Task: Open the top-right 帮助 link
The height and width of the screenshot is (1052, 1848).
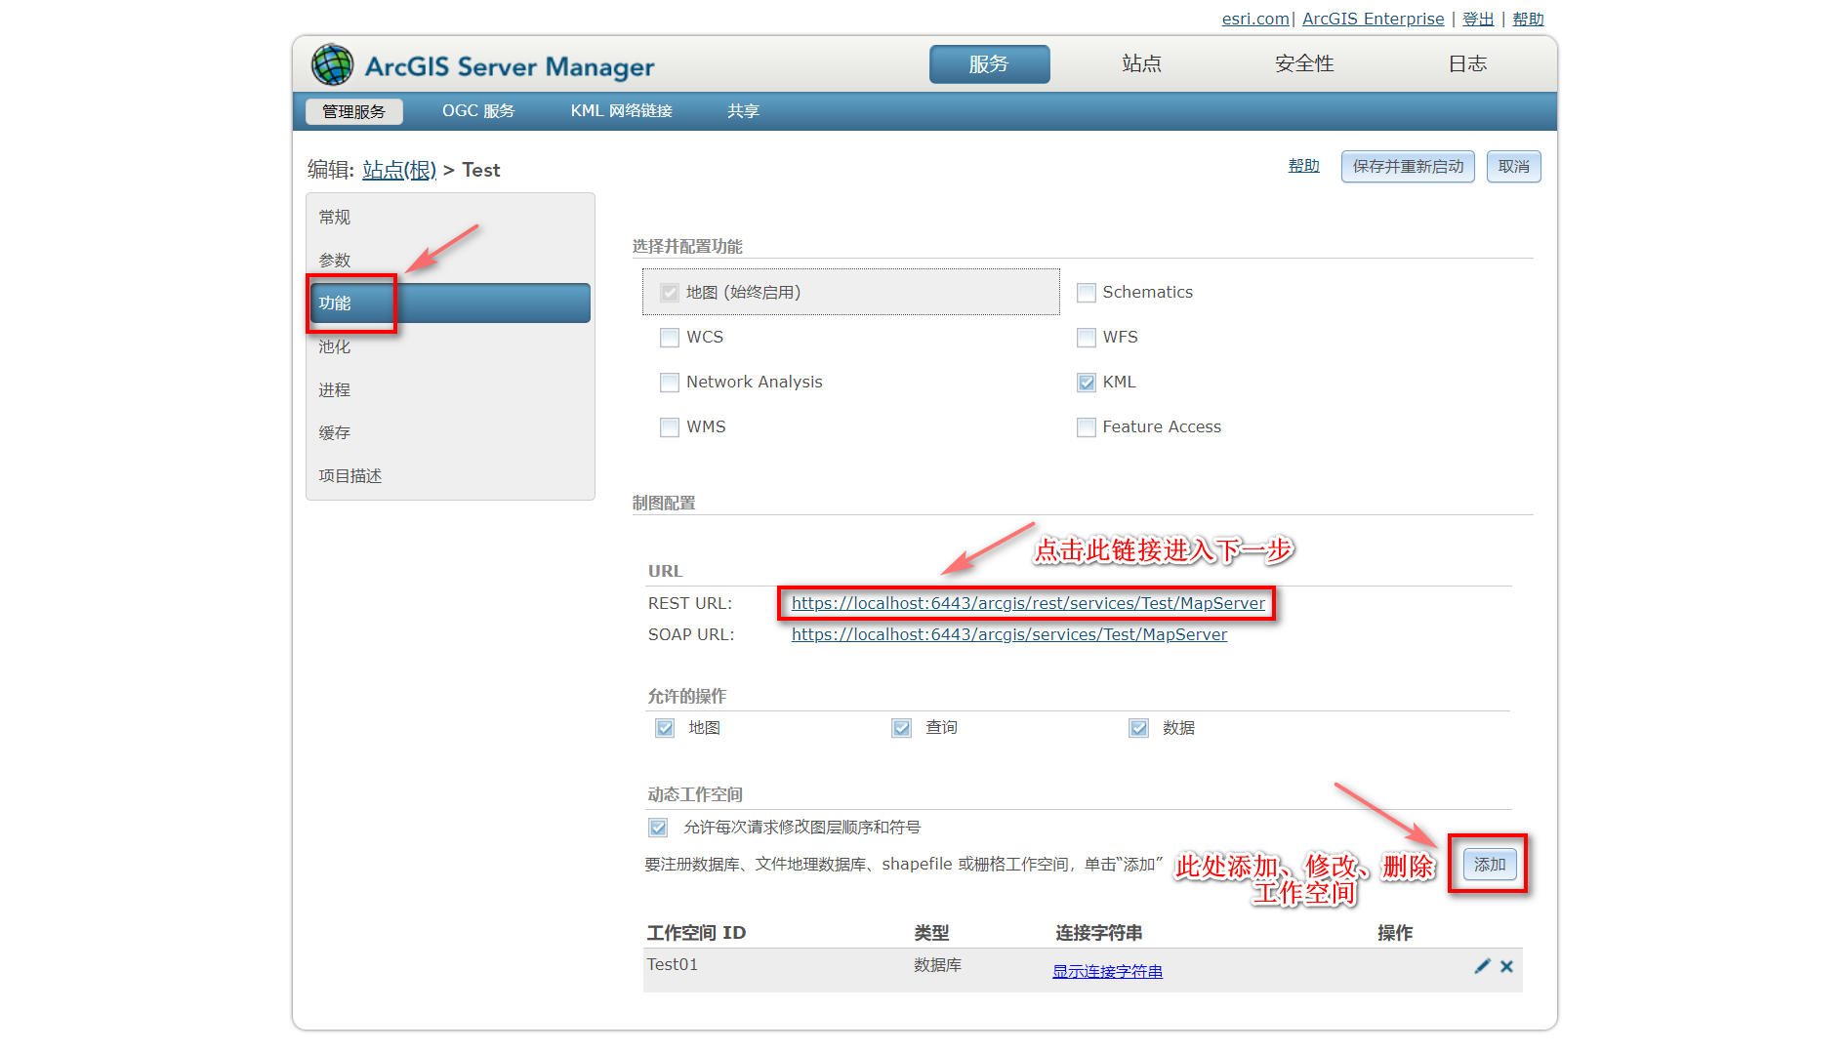Action: pyautogui.click(x=1528, y=19)
